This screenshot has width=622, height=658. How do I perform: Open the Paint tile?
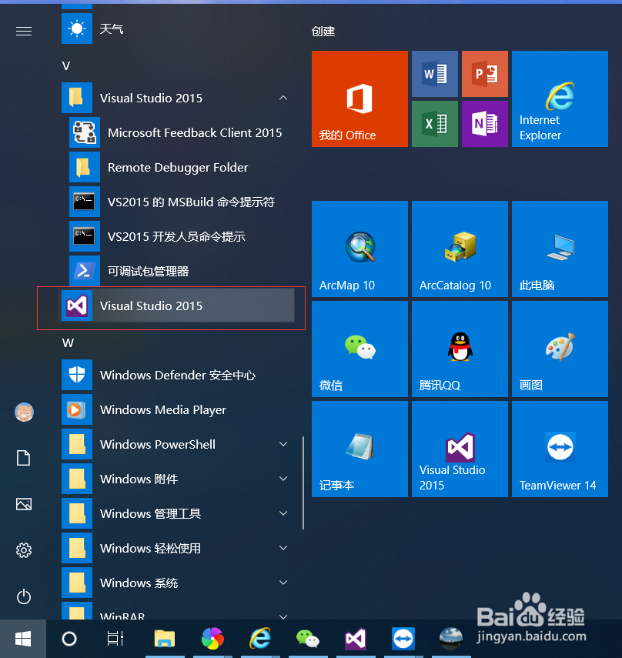(x=560, y=349)
